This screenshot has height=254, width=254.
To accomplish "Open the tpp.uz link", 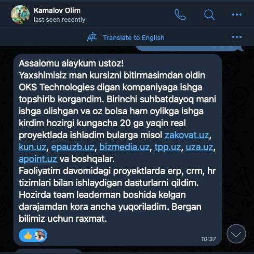I will point(168,147).
